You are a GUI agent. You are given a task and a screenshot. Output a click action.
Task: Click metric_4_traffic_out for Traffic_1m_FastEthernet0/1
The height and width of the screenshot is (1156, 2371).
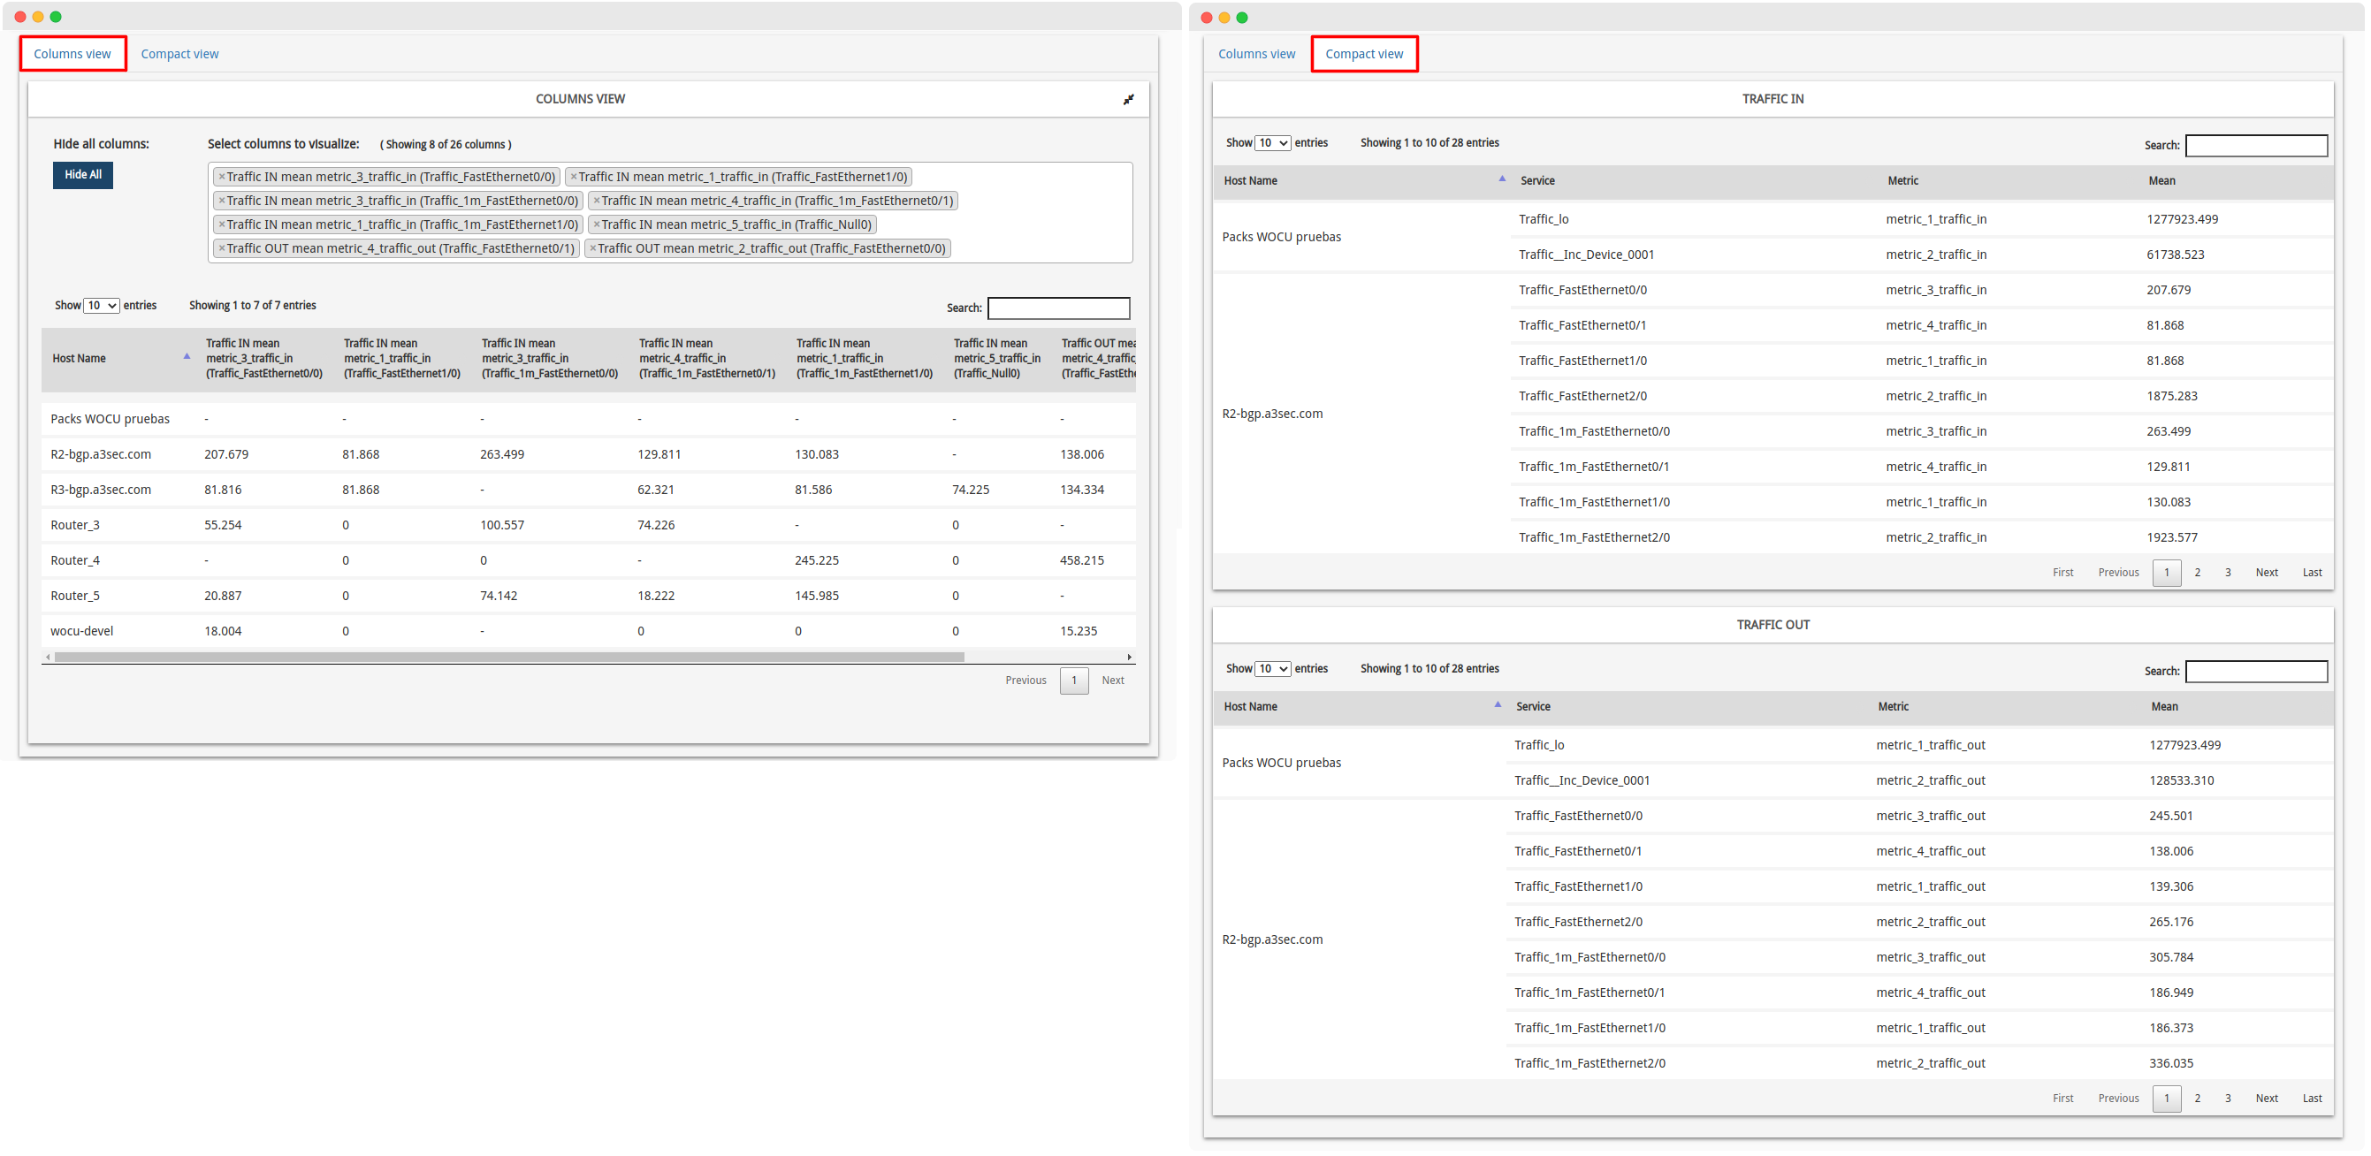[1930, 993]
